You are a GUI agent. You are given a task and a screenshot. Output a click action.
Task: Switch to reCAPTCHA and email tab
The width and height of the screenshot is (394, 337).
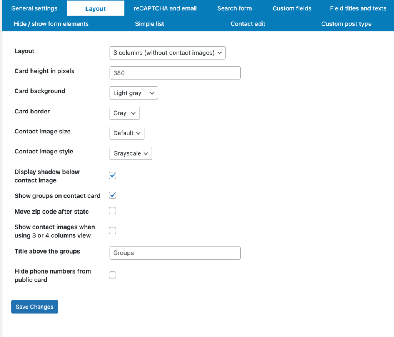165,8
